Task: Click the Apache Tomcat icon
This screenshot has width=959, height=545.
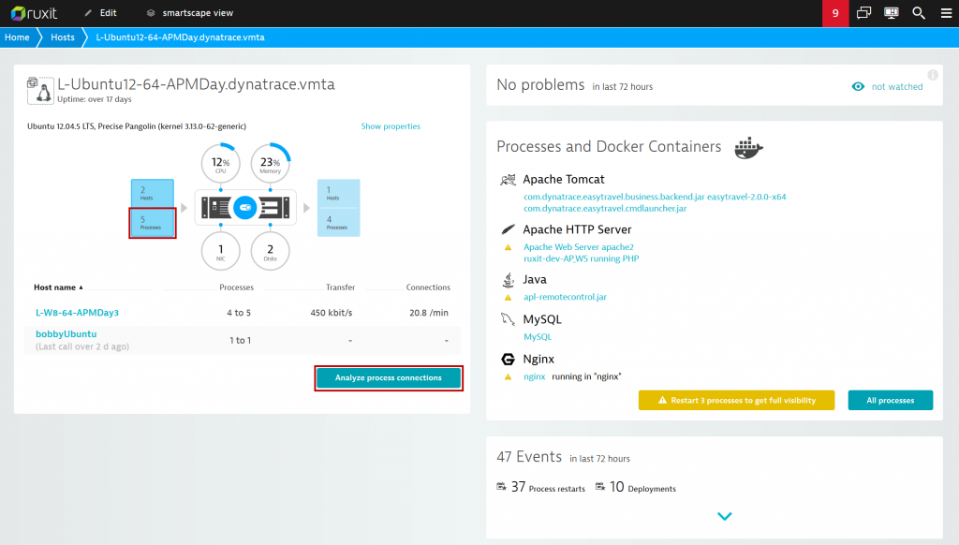Action: (x=508, y=179)
